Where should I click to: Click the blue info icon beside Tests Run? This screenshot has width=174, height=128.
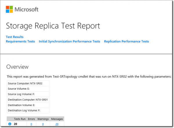click(x=10, y=124)
